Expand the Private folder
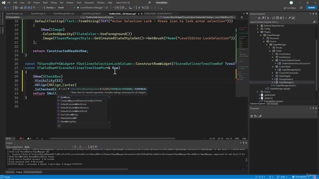Viewport: 319px width, 179px height. 270,48
